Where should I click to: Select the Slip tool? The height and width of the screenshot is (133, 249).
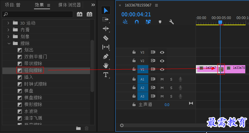106,47
